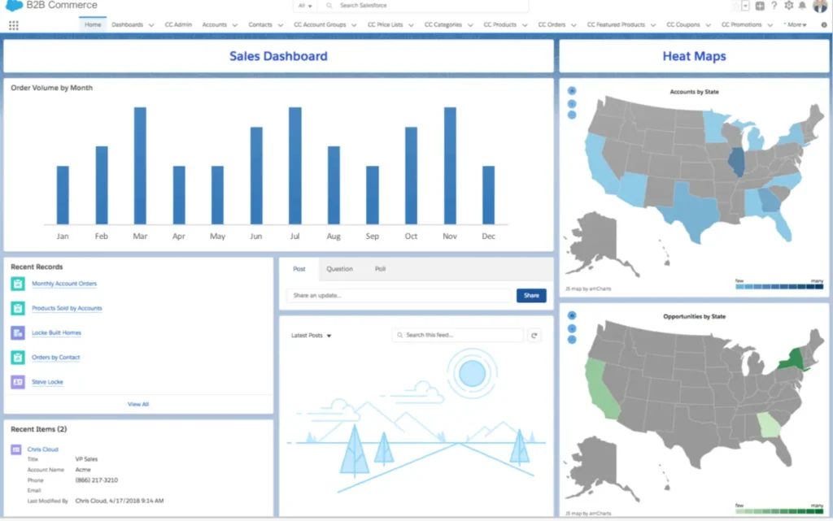The height and width of the screenshot is (521, 833).
Task: Expand the Contacts tab chevron
Action: [281, 25]
